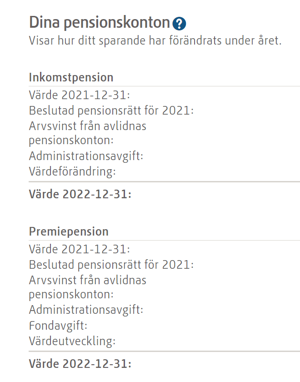
Task: Click the Värdeutveckling row
Action: (x=72, y=341)
